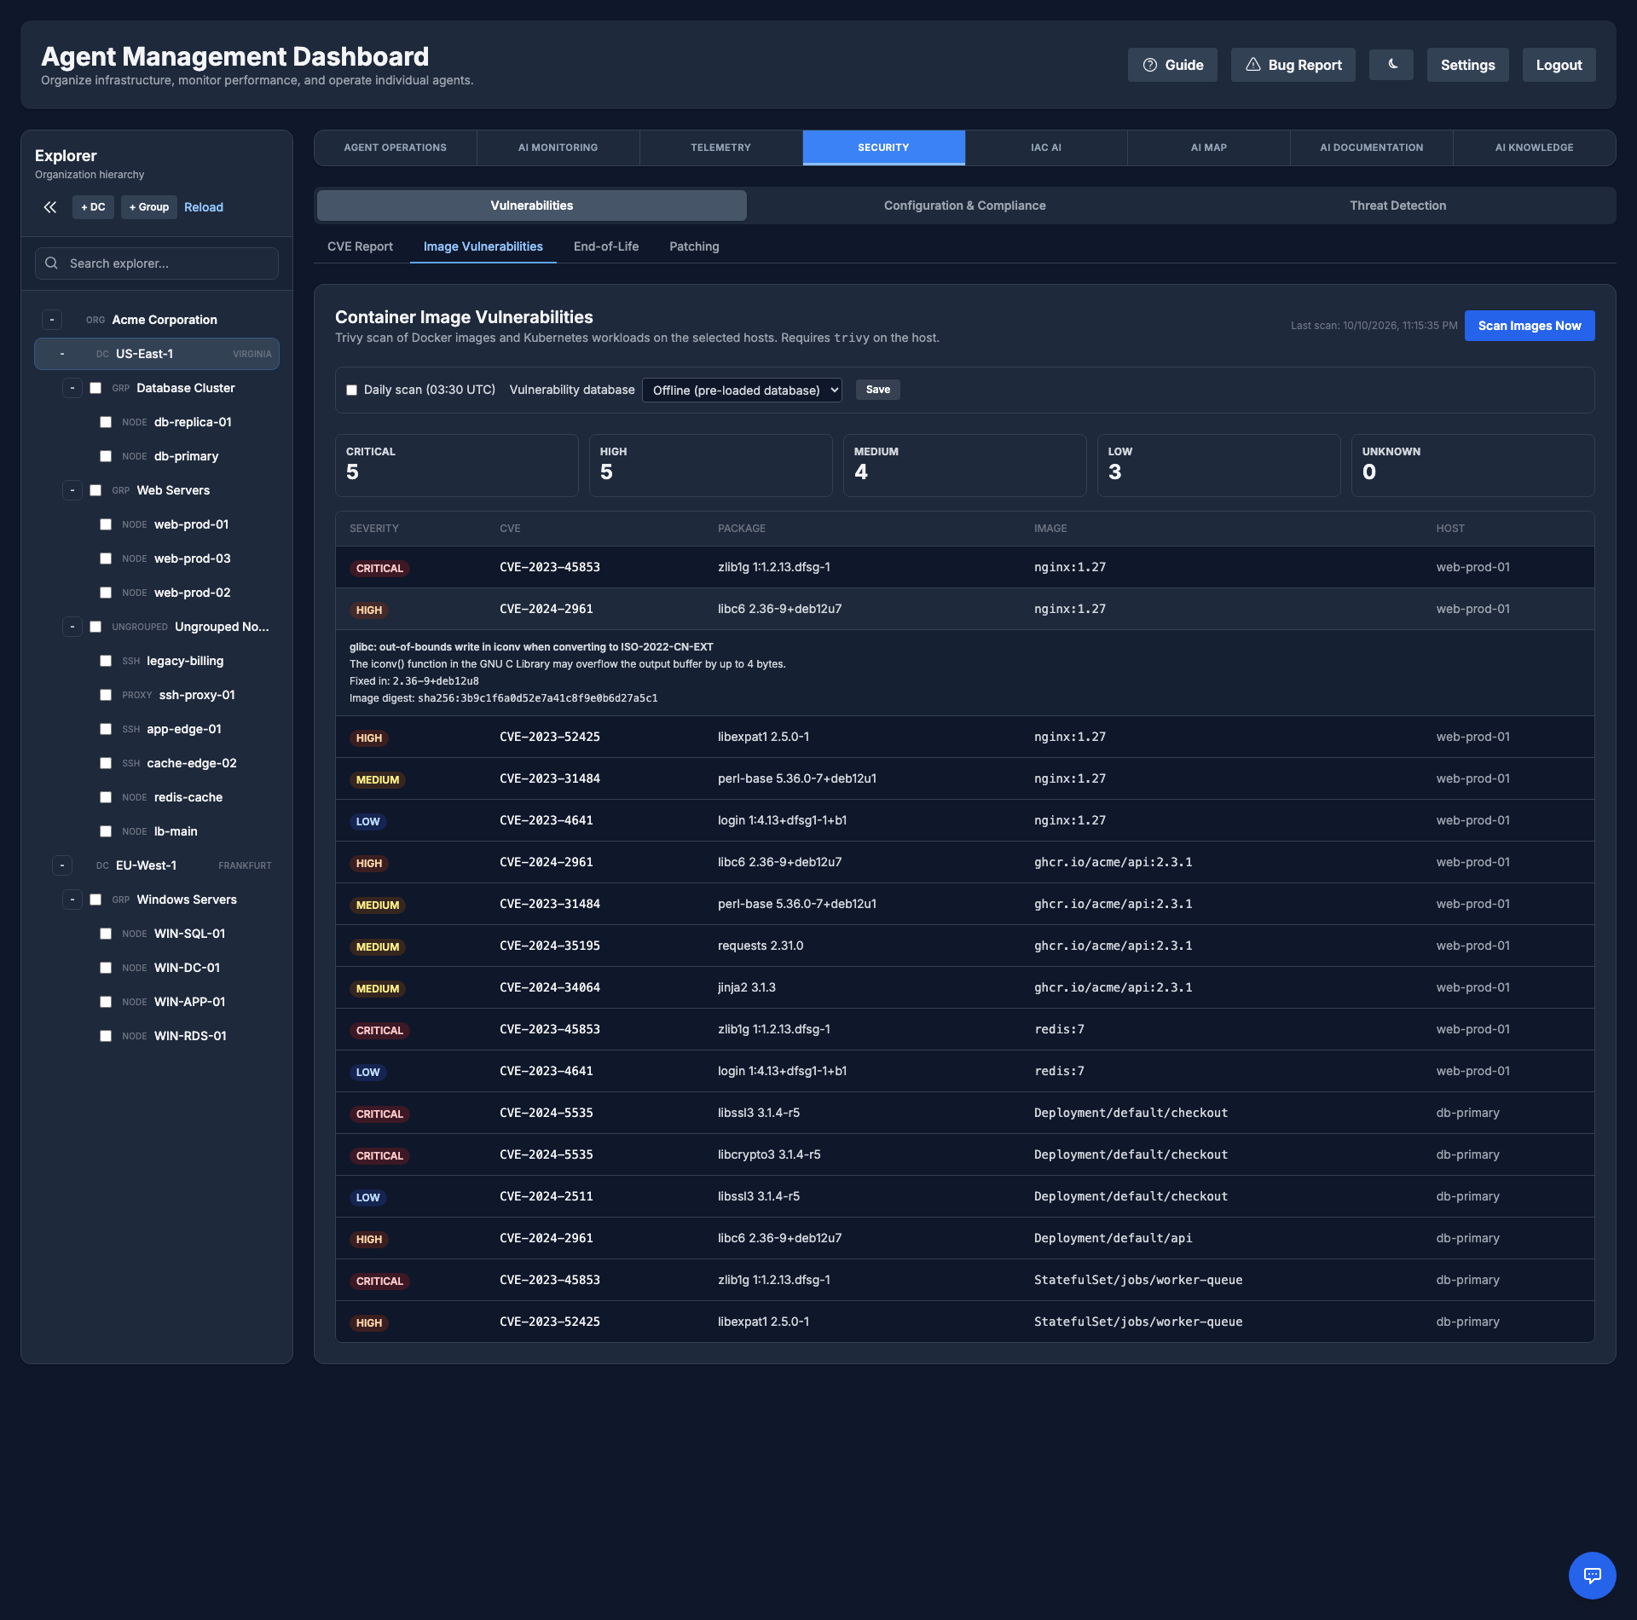
Task: Click the Bug Report warning icon
Action: click(1252, 65)
